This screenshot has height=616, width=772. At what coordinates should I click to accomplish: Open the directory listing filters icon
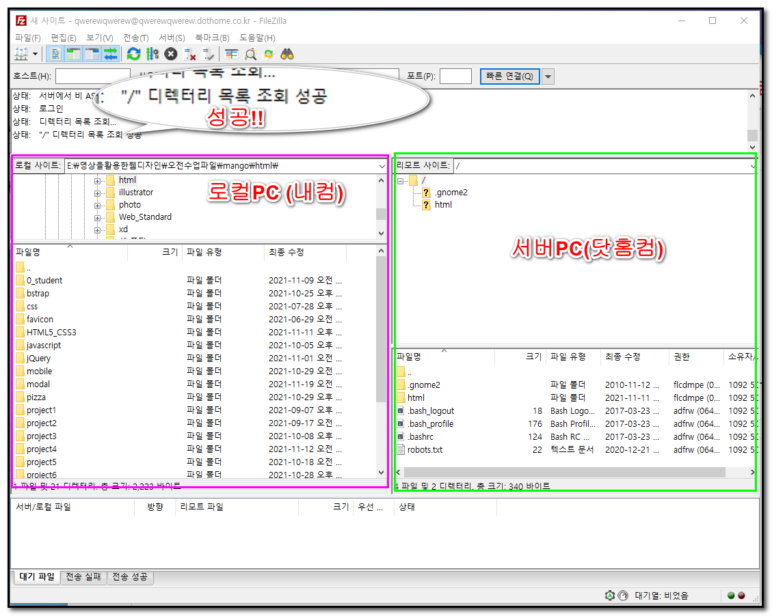tap(232, 54)
